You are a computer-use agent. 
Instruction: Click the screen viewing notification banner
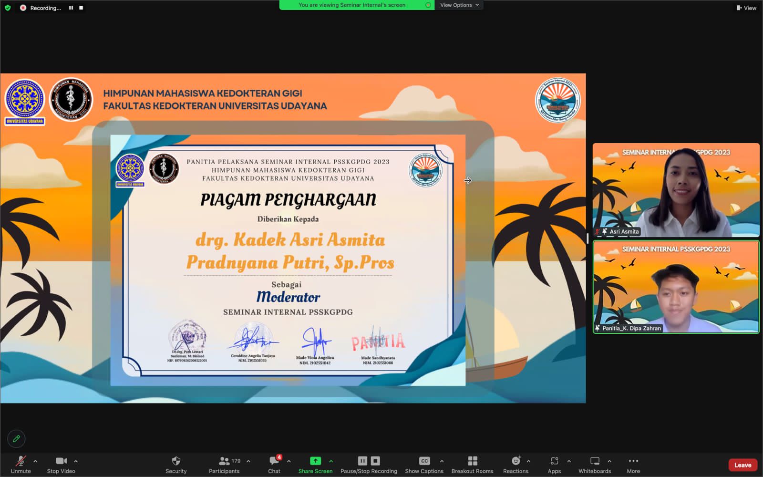(x=356, y=5)
